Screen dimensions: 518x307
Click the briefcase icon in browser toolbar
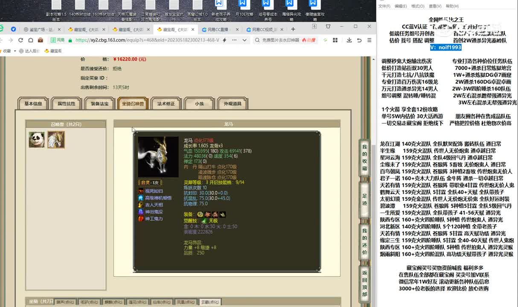coord(41,40)
